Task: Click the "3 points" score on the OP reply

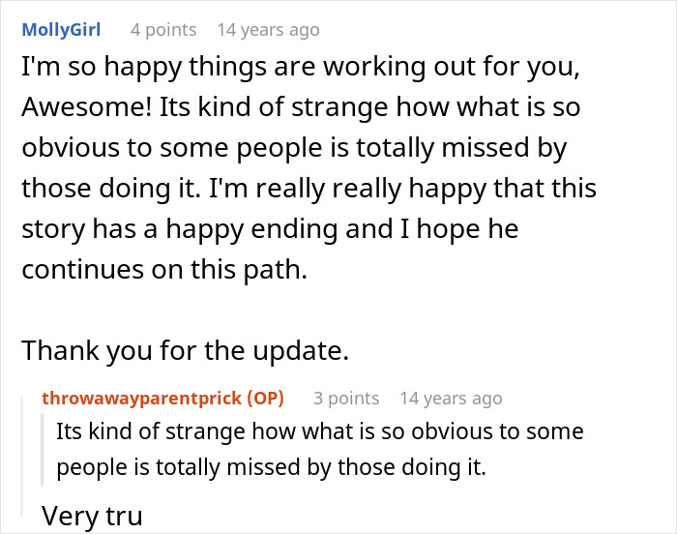Action: pyautogui.click(x=346, y=398)
